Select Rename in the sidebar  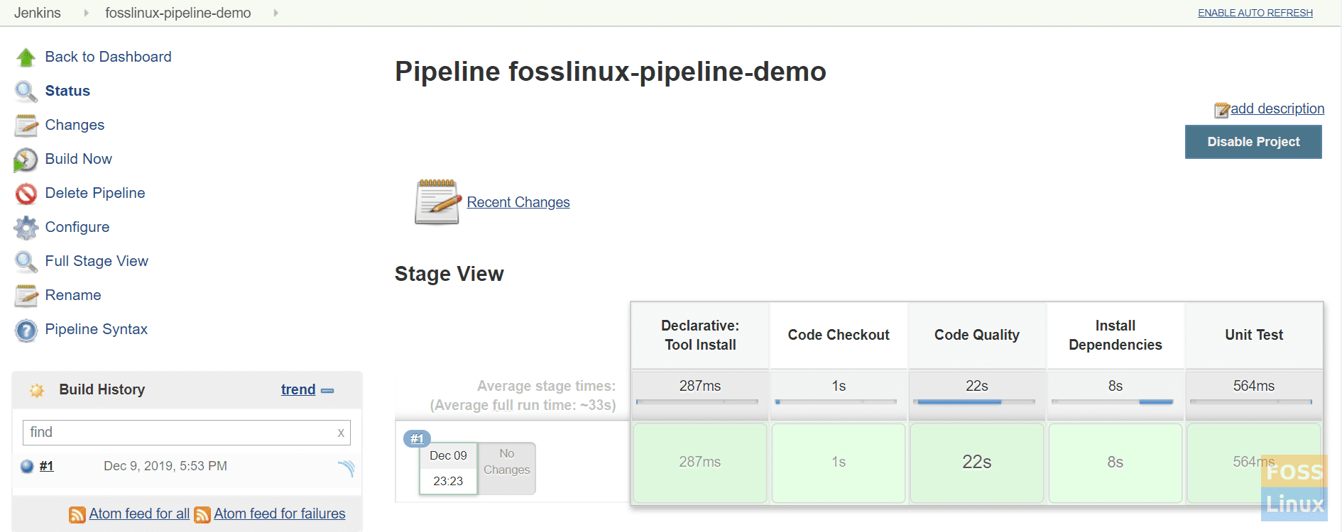point(73,295)
